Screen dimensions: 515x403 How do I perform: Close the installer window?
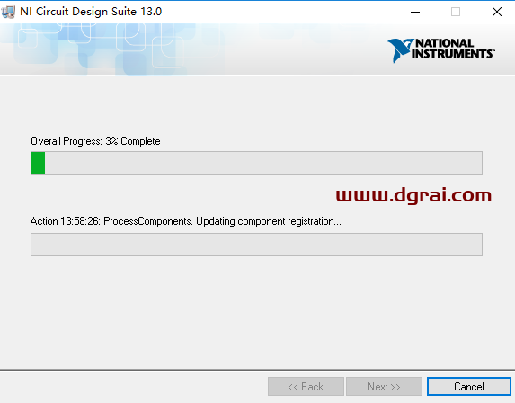[x=497, y=13]
